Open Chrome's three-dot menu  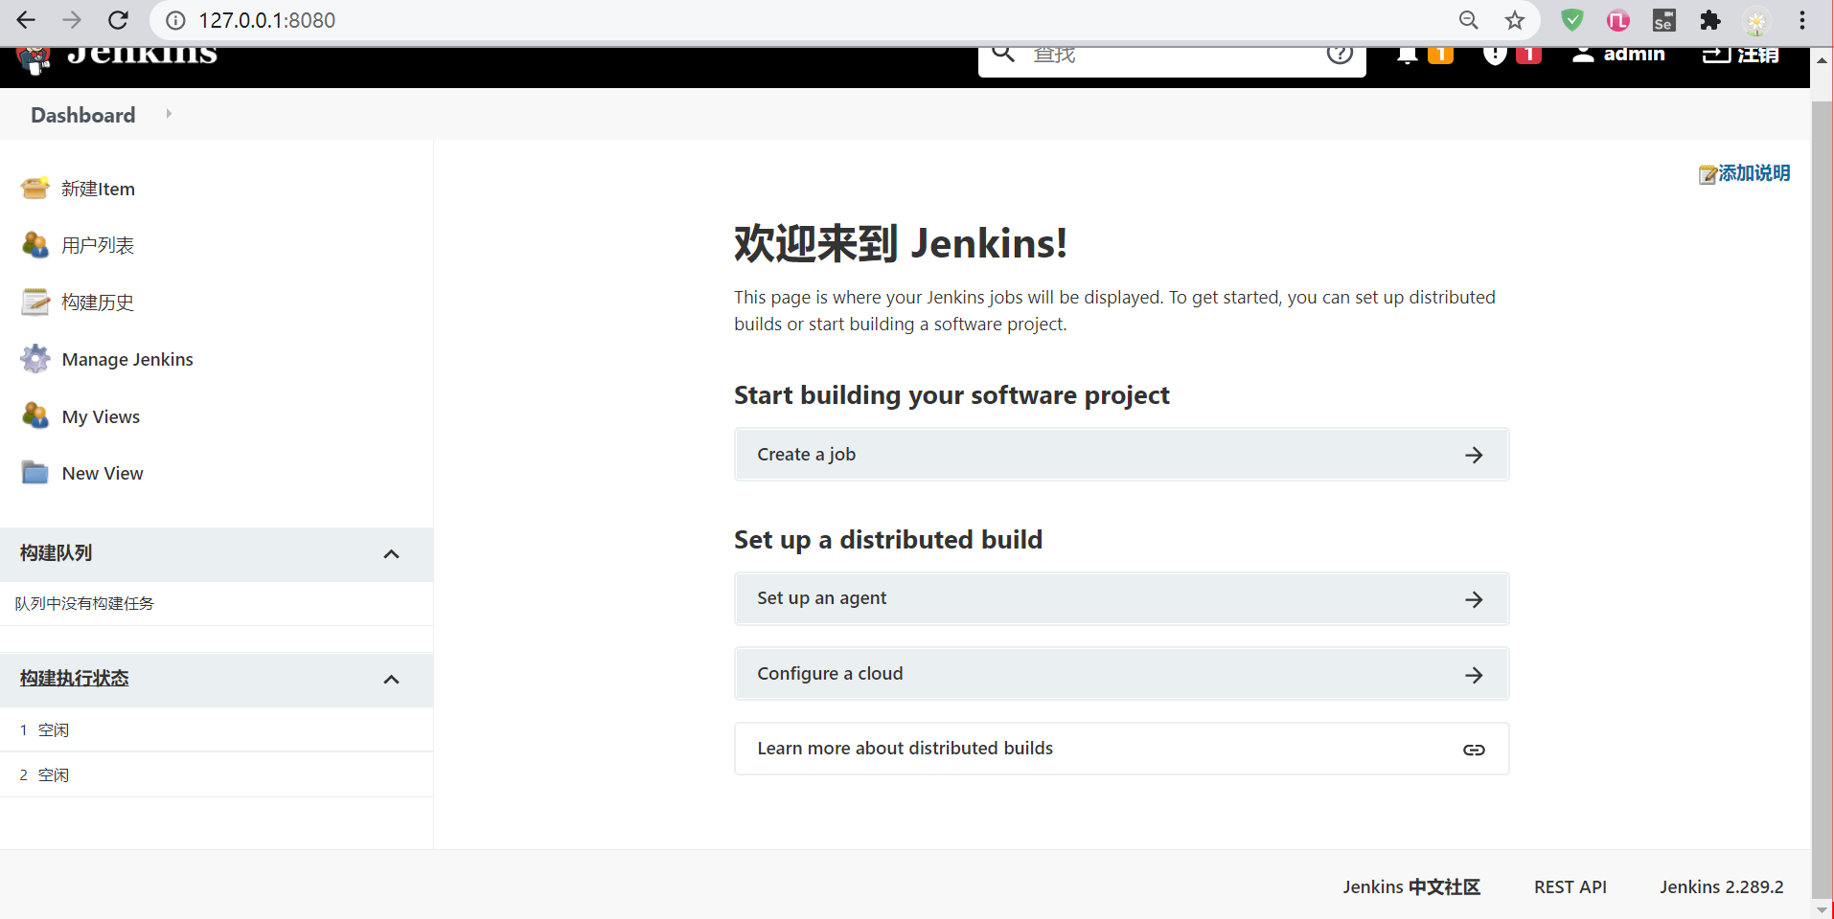[1802, 20]
